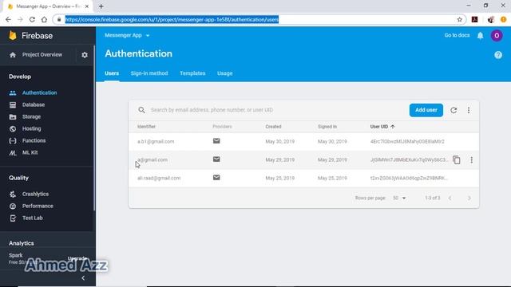Select Authentication in the sidebar
This screenshot has width=511, height=287.
click(39, 92)
